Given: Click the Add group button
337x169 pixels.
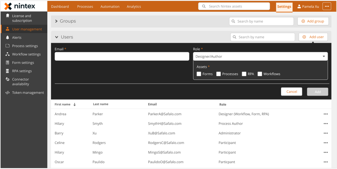Looking at the screenshot, I should pyautogui.click(x=313, y=21).
